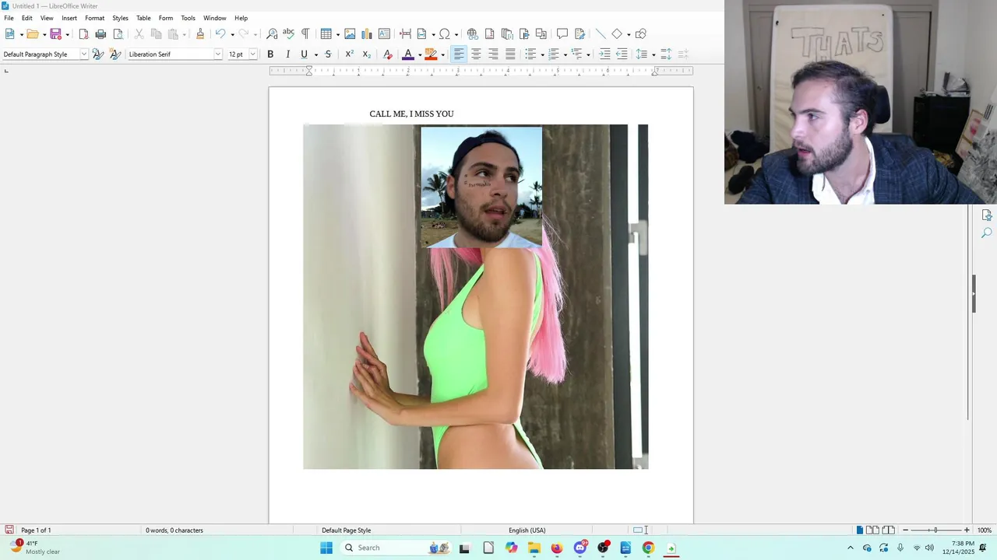This screenshot has width=997, height=560.
Task: Click the Insert Image icon
Action: 350,33
